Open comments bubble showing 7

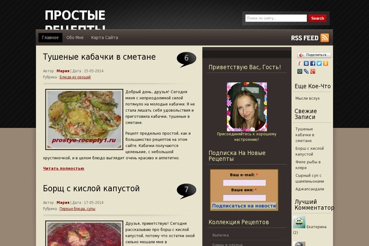tap(186, 191)
